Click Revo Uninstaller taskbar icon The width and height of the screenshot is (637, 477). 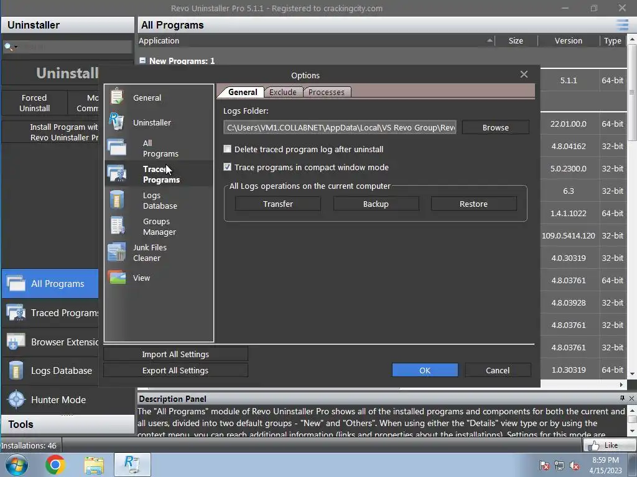(132, 465)
